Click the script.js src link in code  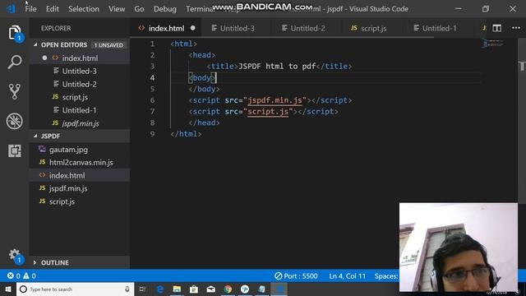click(268, 112)
